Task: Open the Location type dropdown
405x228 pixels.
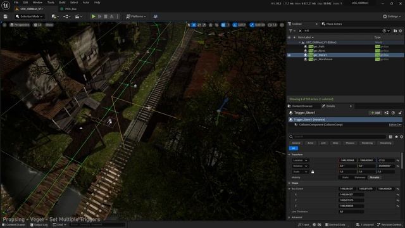Action: tap(300, 160)
